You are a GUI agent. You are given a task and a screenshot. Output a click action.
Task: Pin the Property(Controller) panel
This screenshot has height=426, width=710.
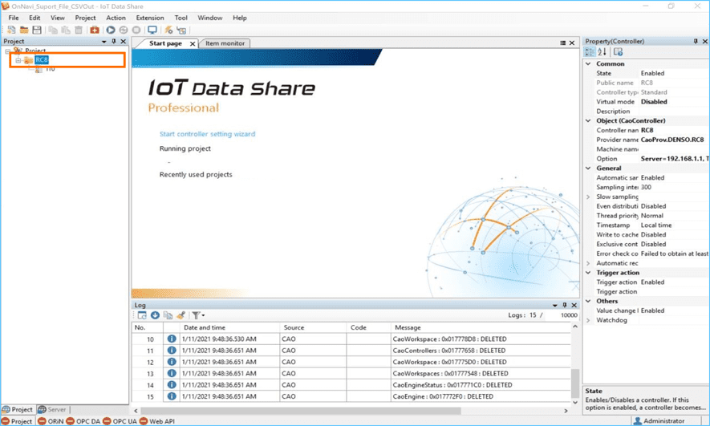(696, 41)
